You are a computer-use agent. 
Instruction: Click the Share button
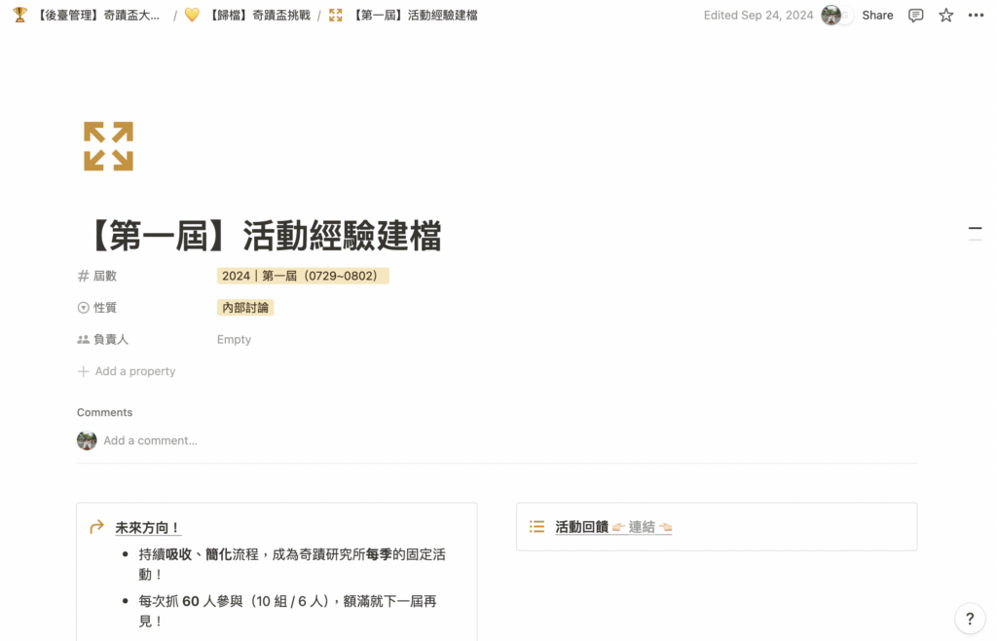point(877,16)
